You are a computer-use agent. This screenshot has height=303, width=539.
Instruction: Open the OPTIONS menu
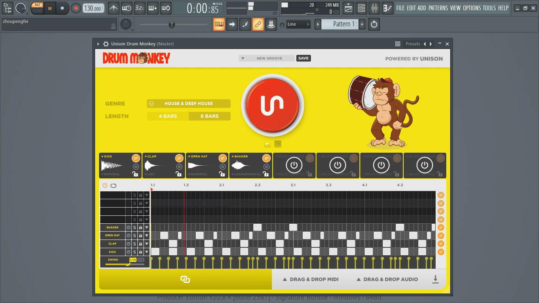472,8
